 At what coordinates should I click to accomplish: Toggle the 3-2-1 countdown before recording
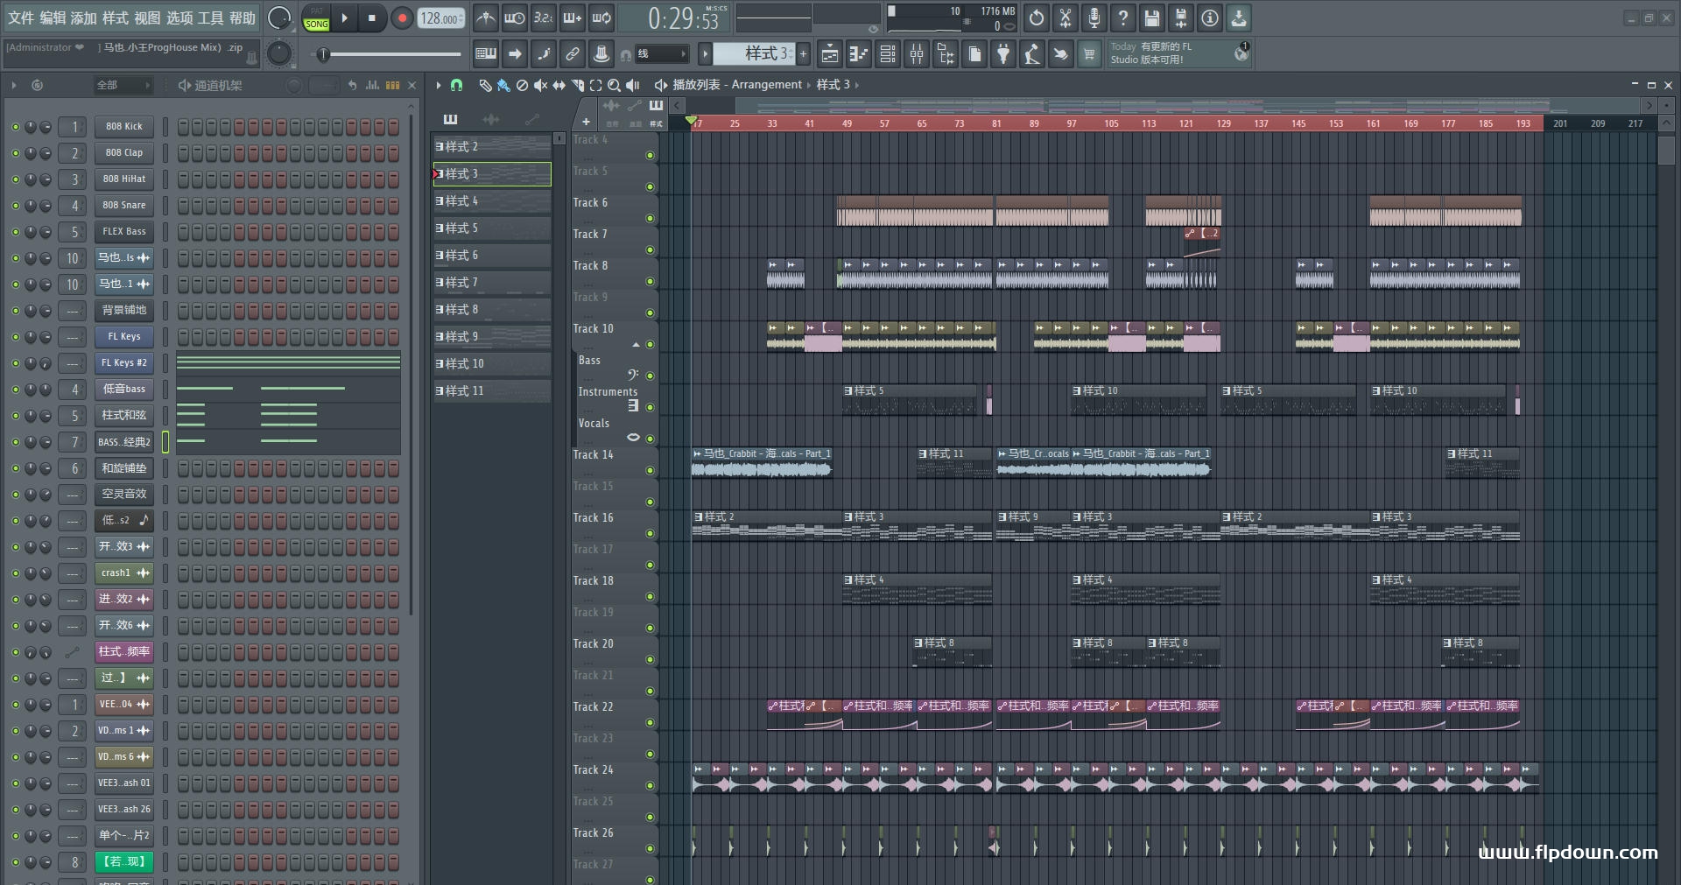pyautogui.click(x=544, y=18)
